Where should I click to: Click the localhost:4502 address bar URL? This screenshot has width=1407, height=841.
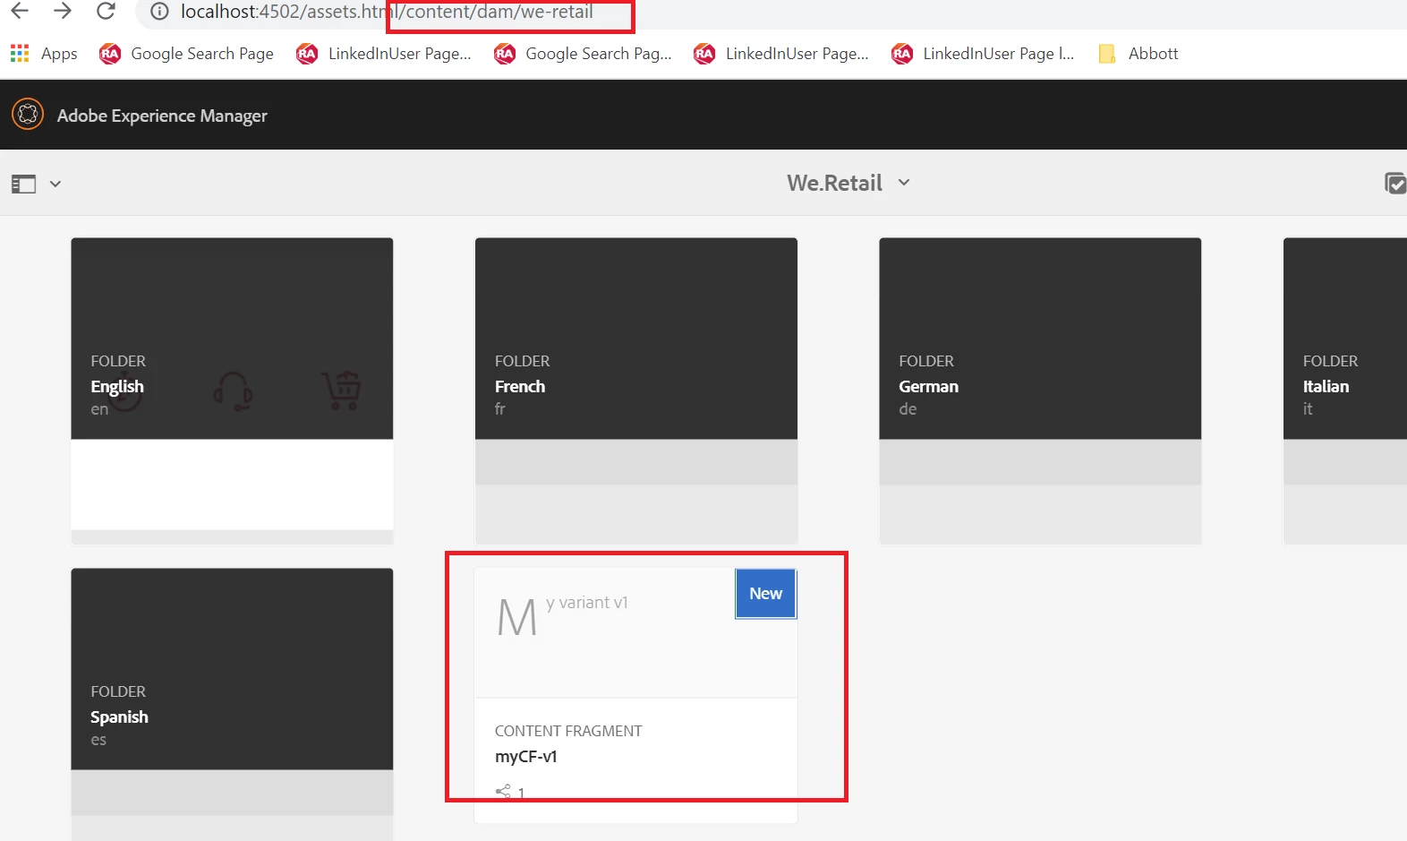pos(387,12)
